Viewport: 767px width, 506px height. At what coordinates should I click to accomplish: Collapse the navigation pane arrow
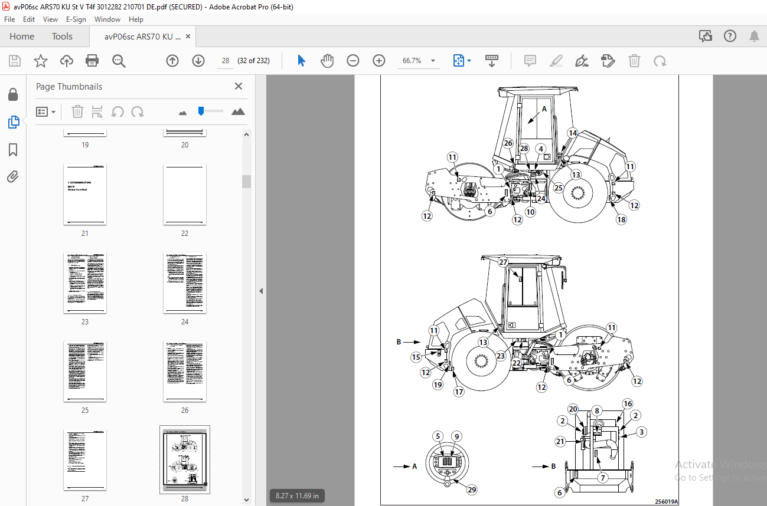(260, 291)
